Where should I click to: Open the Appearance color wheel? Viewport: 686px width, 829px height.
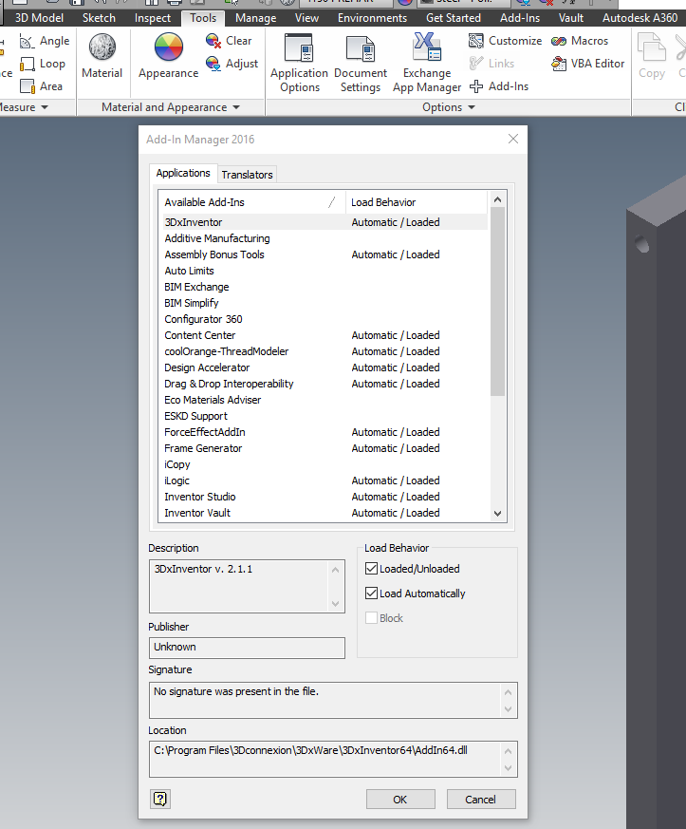[169, 47]
